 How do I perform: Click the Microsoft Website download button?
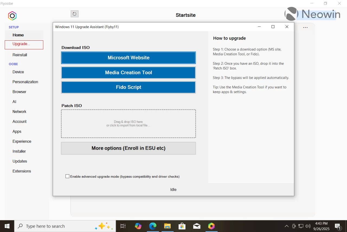click(128, 57)
